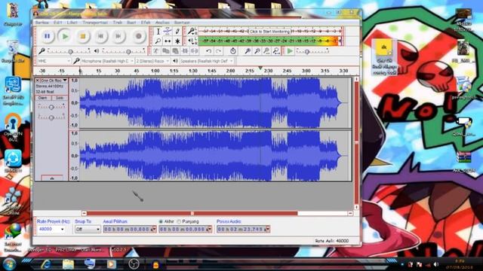Screen dimensions: 483x271
Task: Open the audio position time format arrow
Action: (268, 229)
